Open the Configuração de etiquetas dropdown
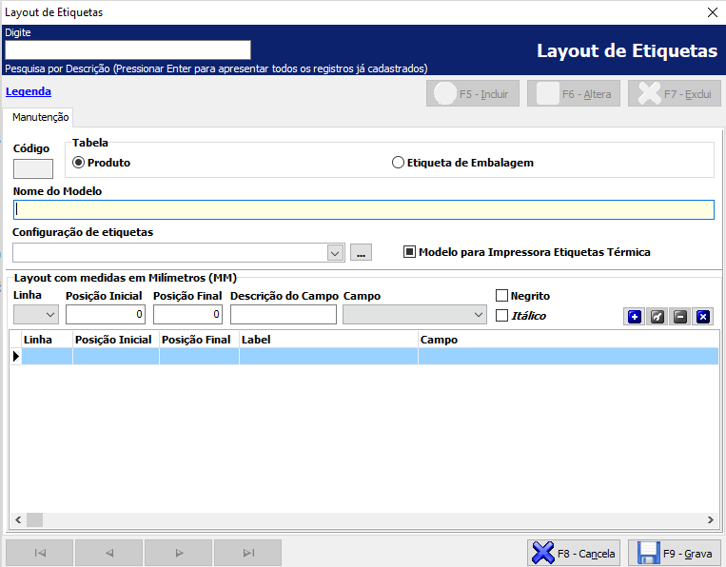The height and width of the screenshot is (567, 726). (335, 253)
